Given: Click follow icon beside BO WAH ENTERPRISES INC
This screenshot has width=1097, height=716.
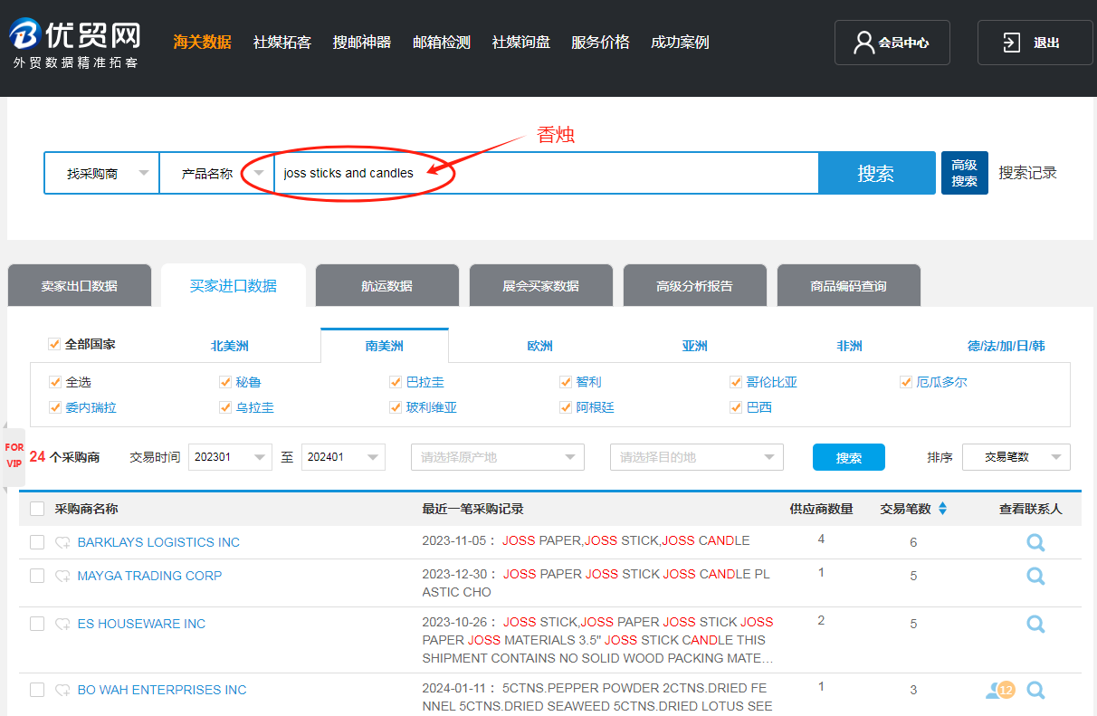Looking at the screenshot, I should [62, 690].
